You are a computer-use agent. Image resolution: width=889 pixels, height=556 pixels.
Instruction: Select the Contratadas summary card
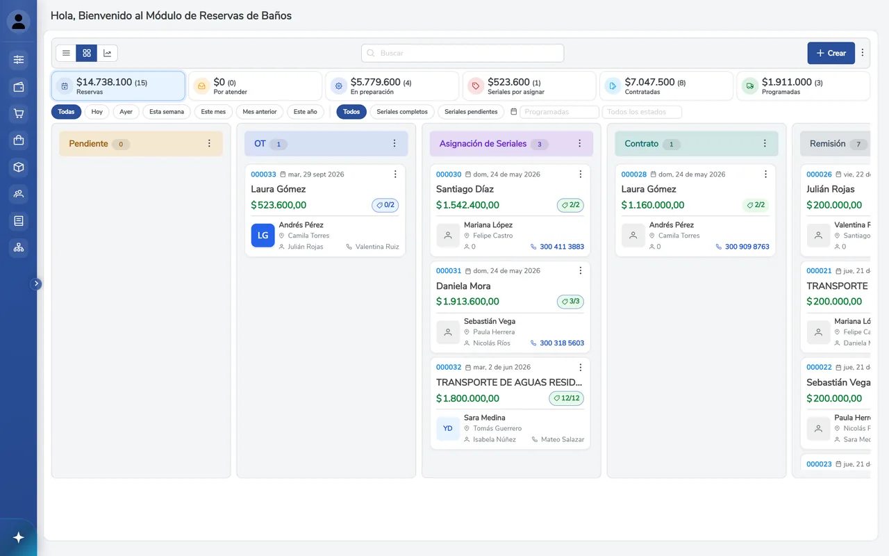[667, 86]
